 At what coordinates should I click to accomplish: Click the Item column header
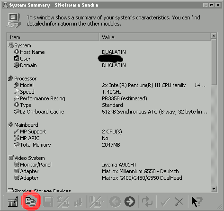53,37
